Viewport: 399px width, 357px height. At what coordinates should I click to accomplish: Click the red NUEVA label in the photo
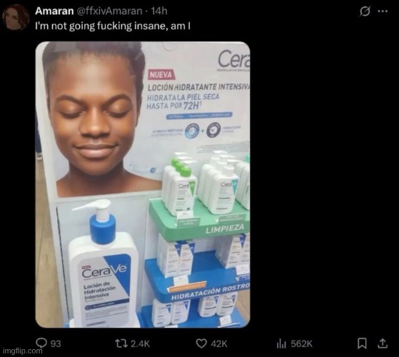click(x=161, y=75)
